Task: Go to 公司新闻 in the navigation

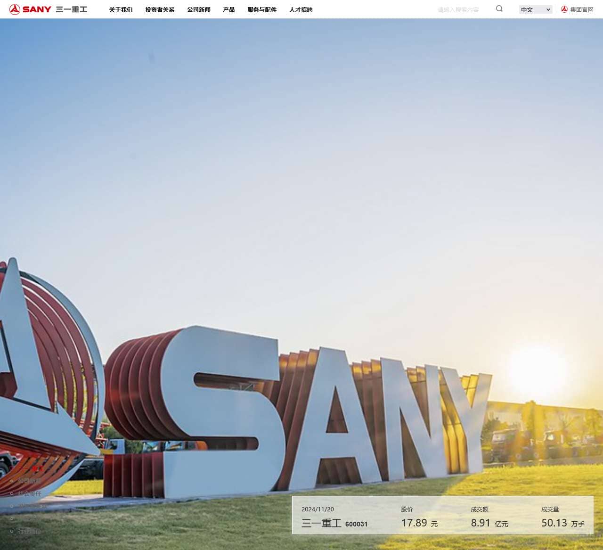Action: point(199,10)
